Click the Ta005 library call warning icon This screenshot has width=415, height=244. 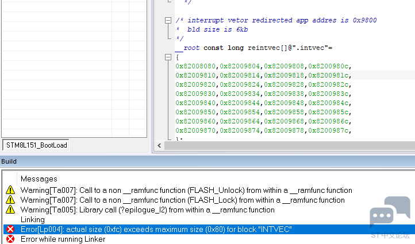(10, 210)
